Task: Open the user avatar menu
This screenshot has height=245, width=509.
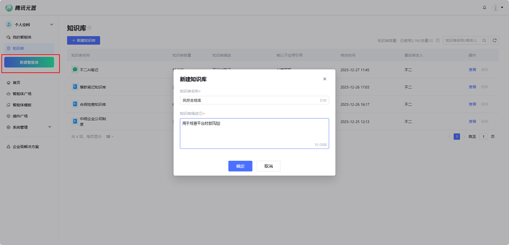Action: [x=495, y=8]
